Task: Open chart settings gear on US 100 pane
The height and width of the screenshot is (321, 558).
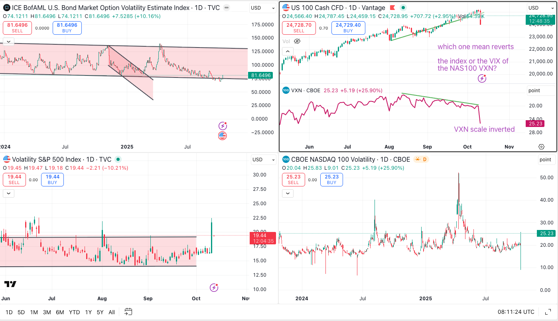Action: tap(541, 147)
